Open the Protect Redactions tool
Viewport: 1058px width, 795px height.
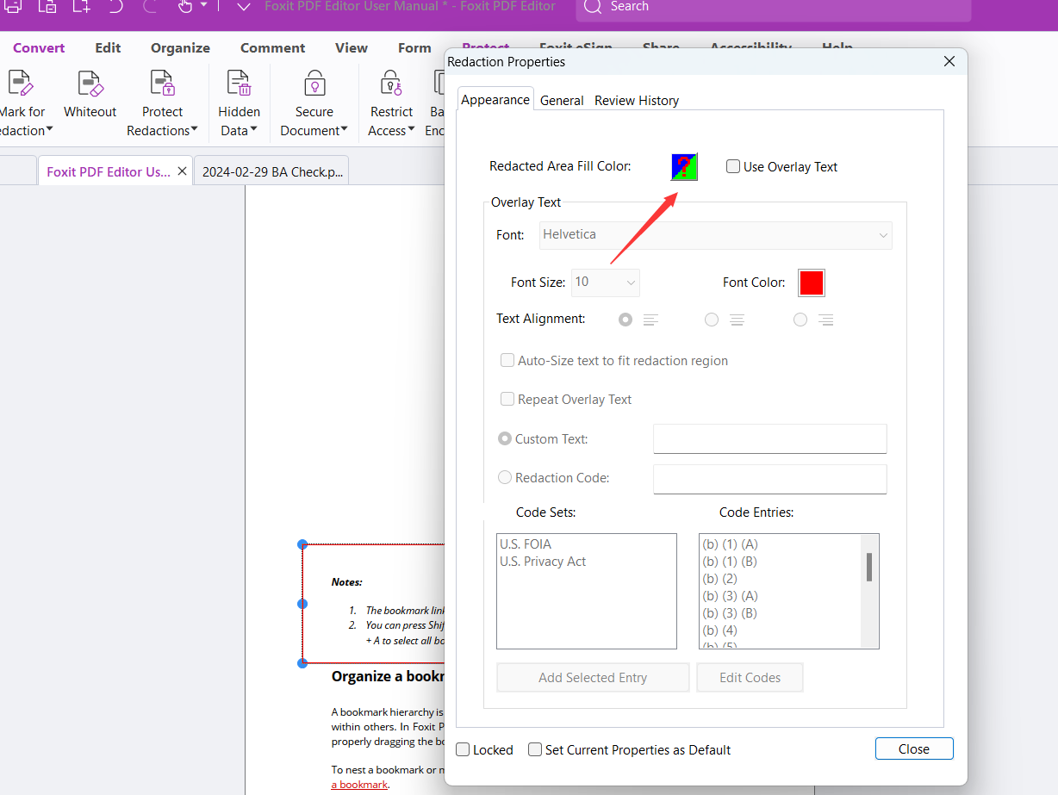(162, 100)
